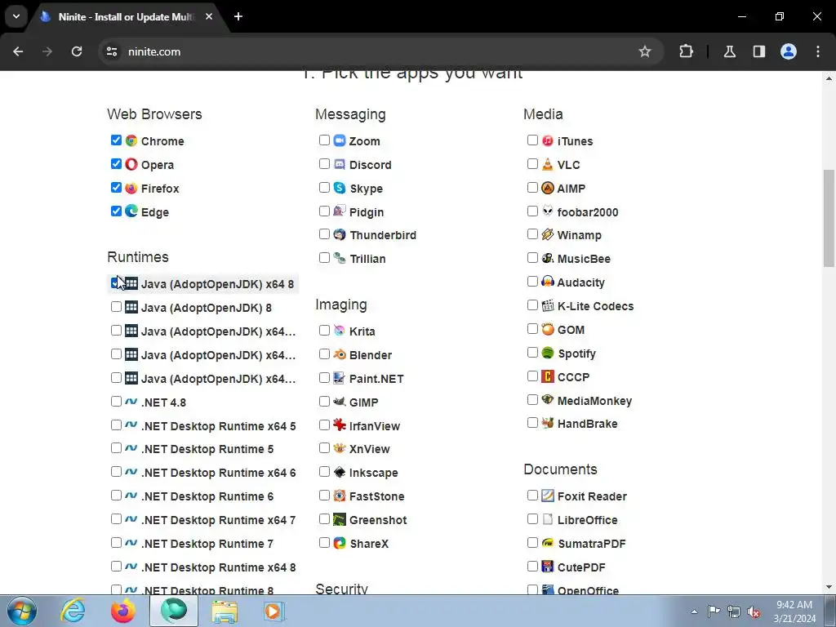This screenshot has width=836, height=627.
Task: Check the LibreOffice checkbox
Action: pyautogui.click(x=532, y=518)
